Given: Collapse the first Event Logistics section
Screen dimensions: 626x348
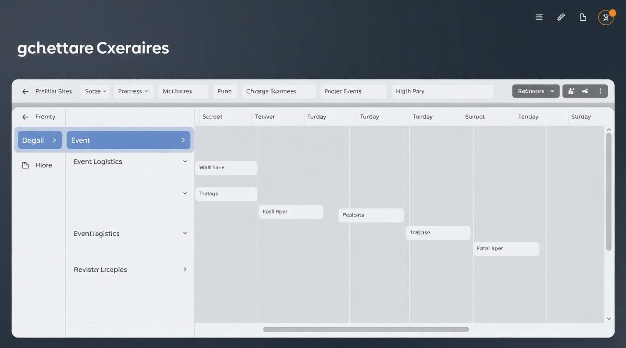Looking at the screenshot, I should pyautogui.click(x=185, y=161).
